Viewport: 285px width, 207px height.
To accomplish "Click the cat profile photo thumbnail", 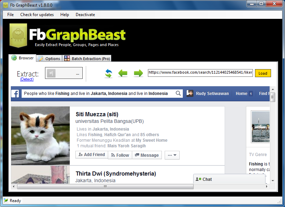I will point(40,136).
